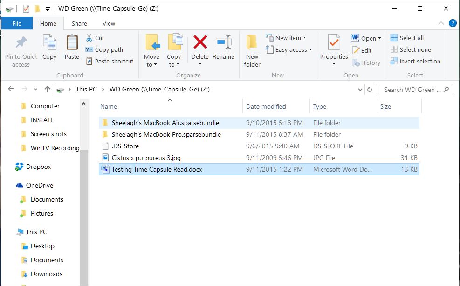Click Edit in the Open group
Image resolution: width=460 pixels, height=286 pixels.
(362, 50)
